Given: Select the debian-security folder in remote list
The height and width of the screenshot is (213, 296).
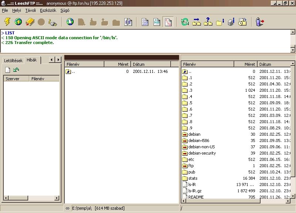Looking at the screenshot, I should pos(202,153).
